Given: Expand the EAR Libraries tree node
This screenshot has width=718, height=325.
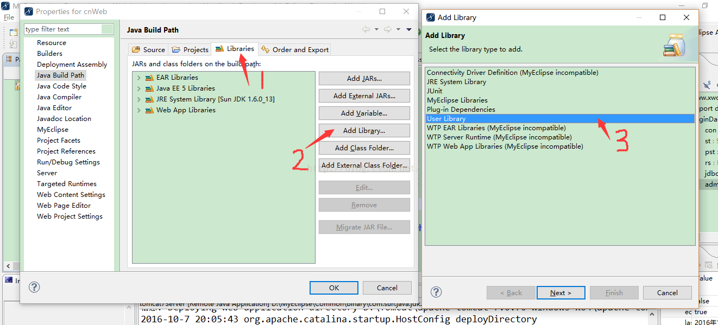Looking at the screenshot, I should [x=139, y=78].
